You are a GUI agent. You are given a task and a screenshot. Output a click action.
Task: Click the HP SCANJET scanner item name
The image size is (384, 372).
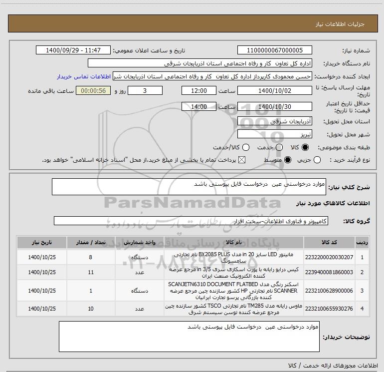233,291
